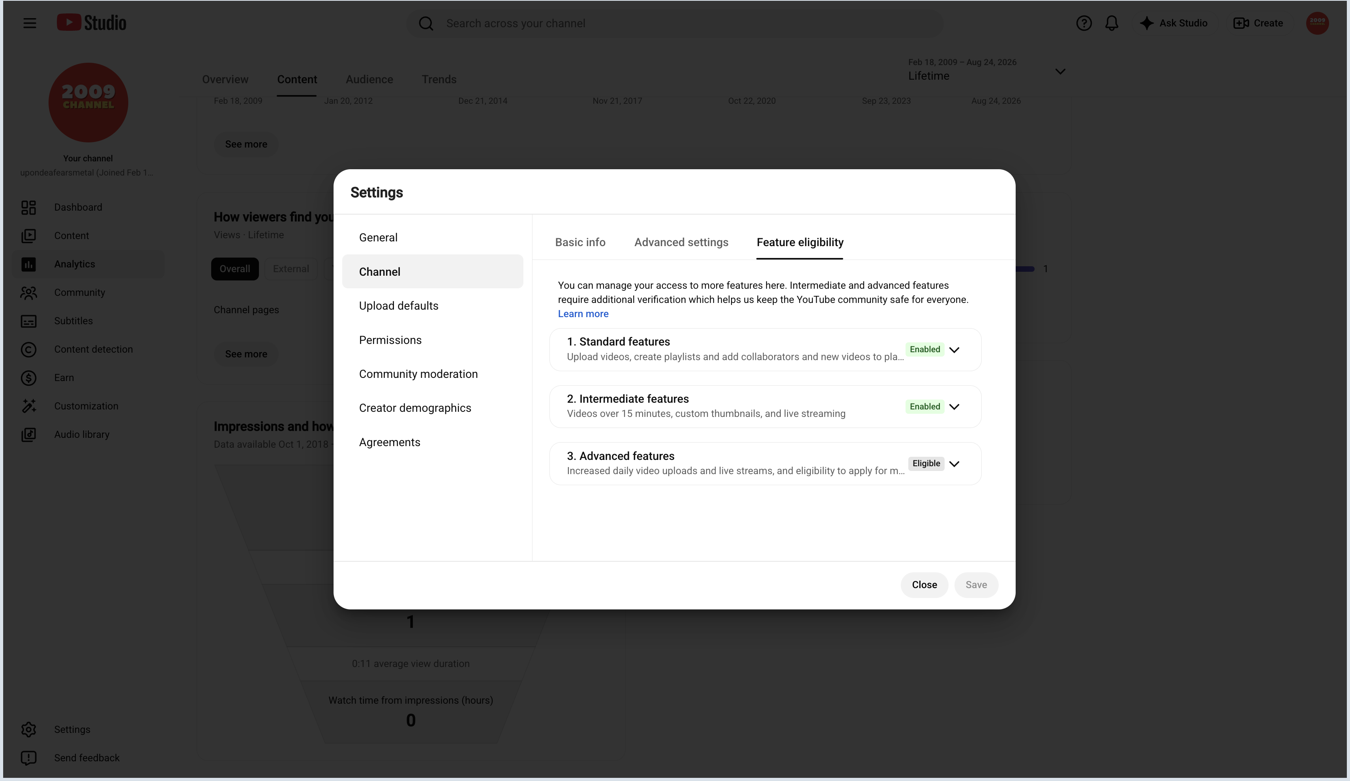Click the Enabled badge for Standard features
1350x781 pixels.
tap(924, 349)
